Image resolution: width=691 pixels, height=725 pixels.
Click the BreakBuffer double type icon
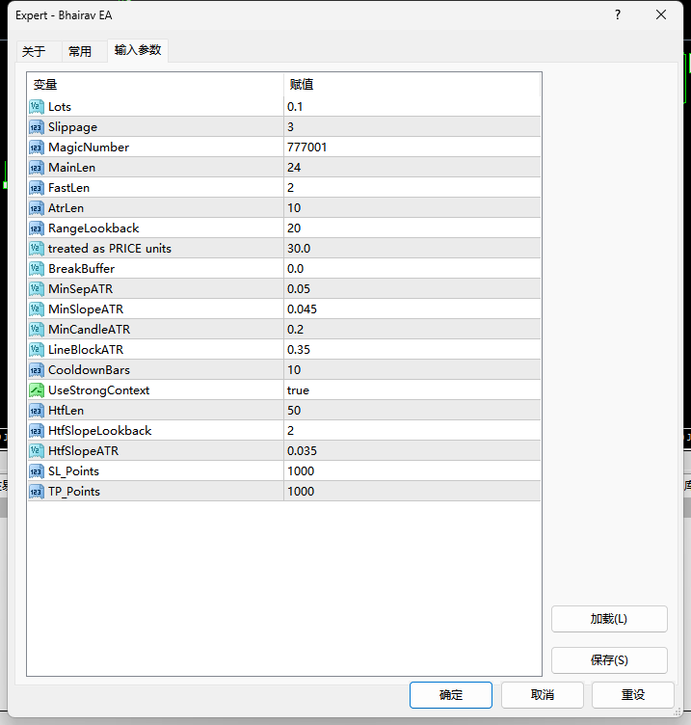tap(37, 269)
